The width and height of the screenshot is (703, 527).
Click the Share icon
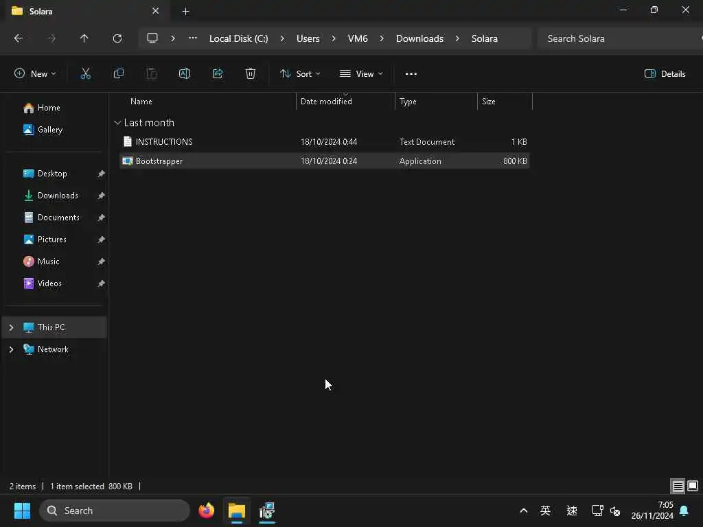pyautogui.click(x=218, y=74)
